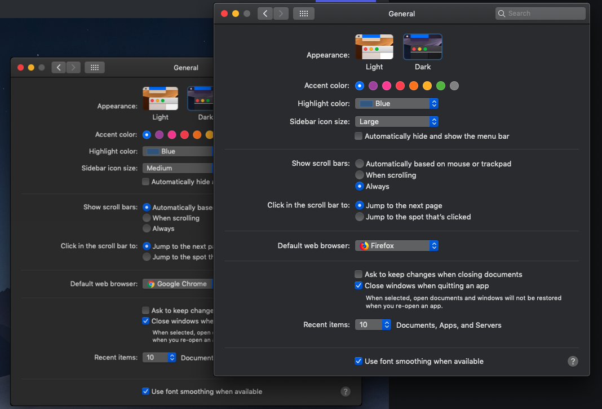Select Jump to the next page, front window
602x409 pixels.
click(360, 205)
